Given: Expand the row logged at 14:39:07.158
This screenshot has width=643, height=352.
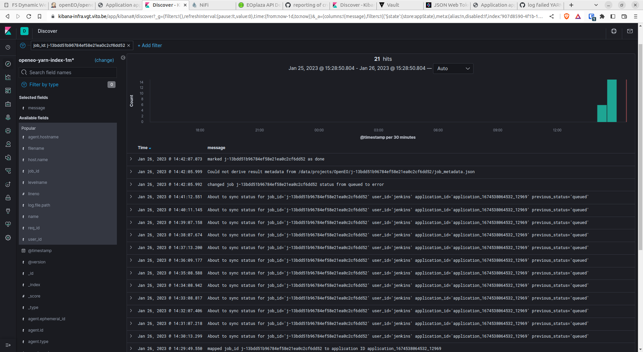Looking at the screenshot, I should (x=131, y=222).
